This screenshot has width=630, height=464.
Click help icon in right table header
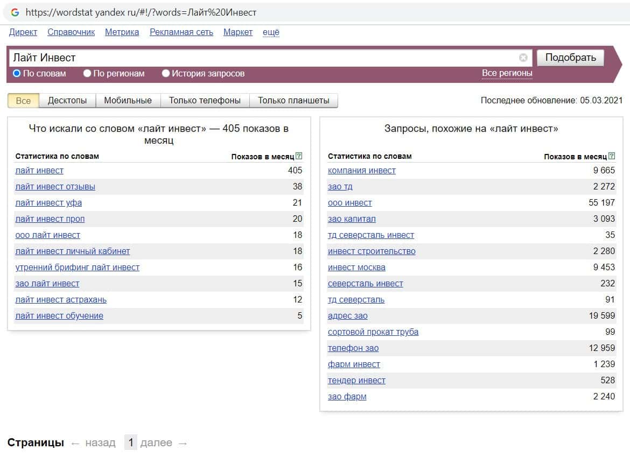(611, 156)
